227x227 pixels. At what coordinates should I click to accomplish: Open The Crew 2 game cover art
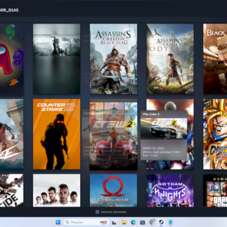point(113,136)
